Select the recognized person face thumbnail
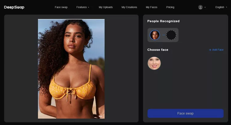Viewport: 231px width, 125px height. [x=155, y=35]
